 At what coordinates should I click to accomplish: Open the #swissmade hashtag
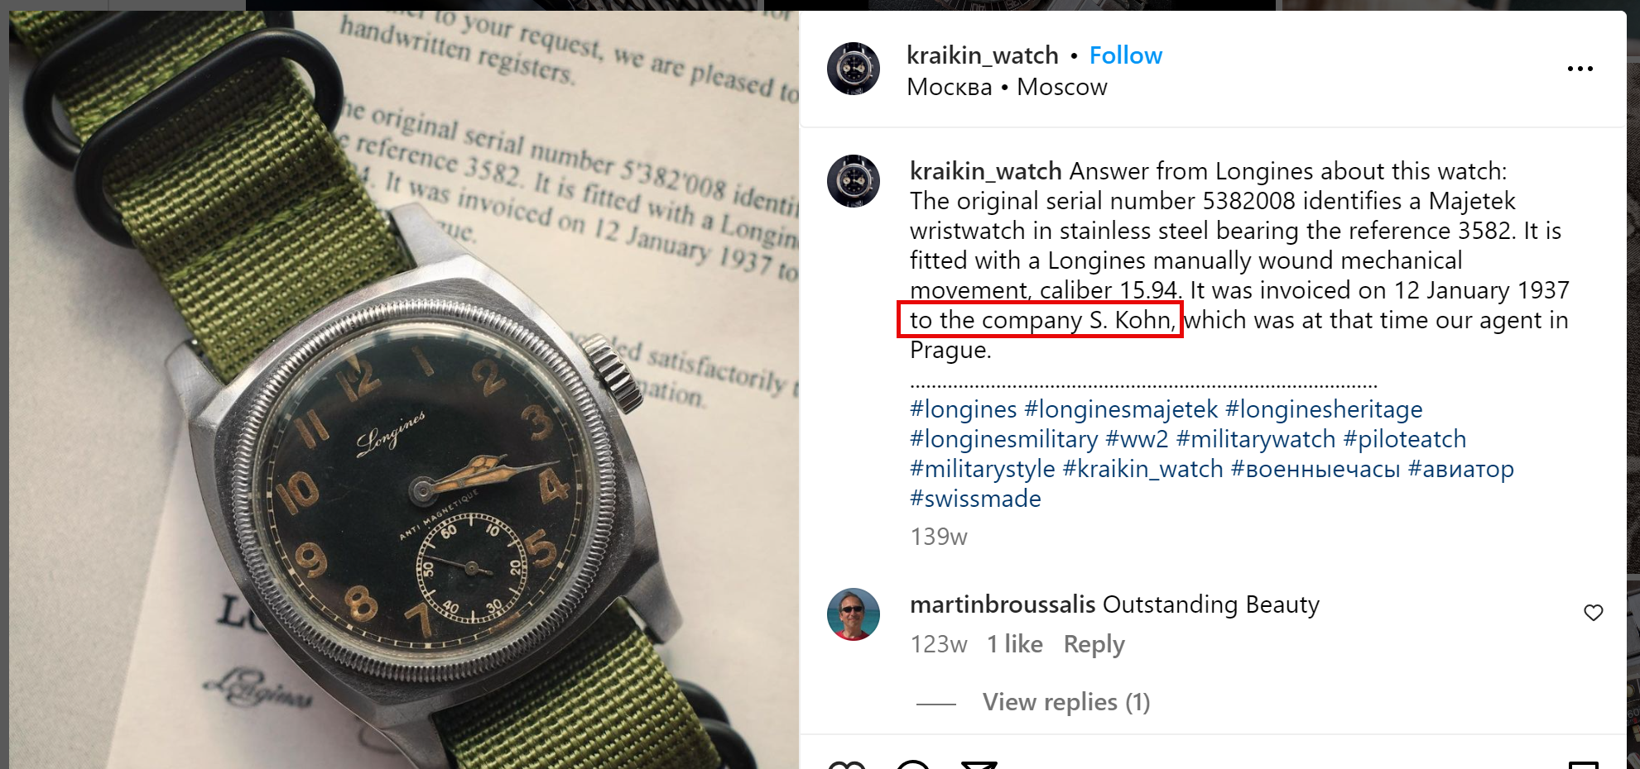975,499
